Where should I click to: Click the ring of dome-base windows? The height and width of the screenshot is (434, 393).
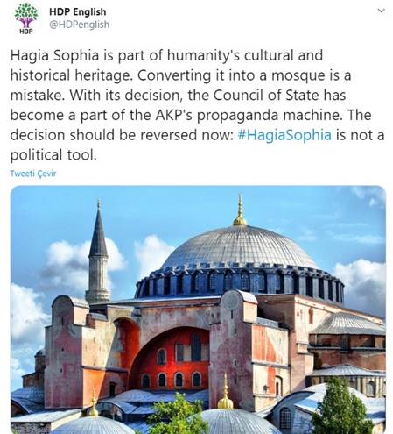[x=239, y=283]
